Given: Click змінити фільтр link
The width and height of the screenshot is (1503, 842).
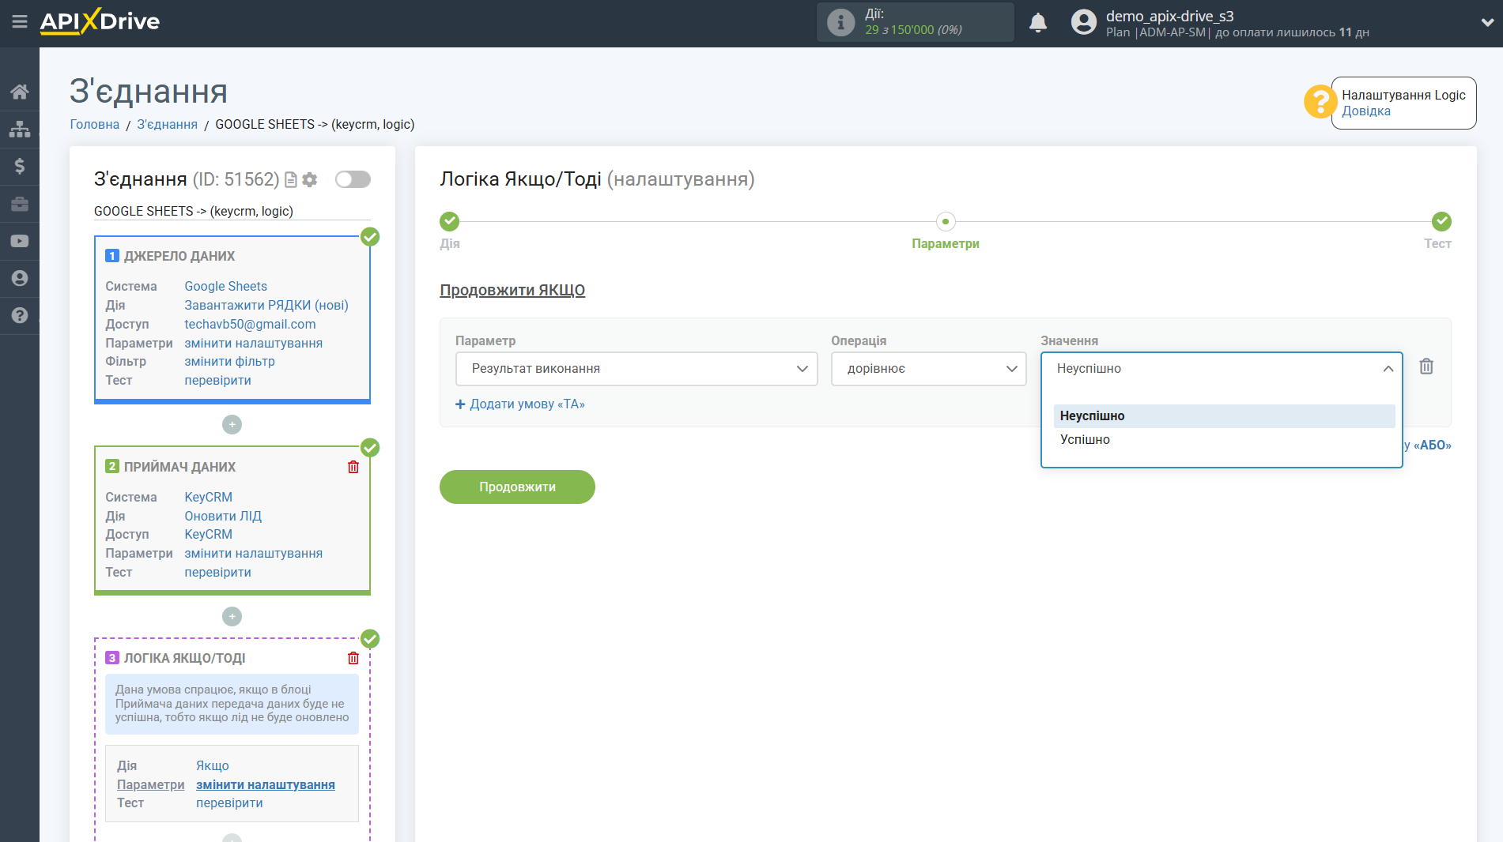Looking at the screenshot, I should click(229, 361).
